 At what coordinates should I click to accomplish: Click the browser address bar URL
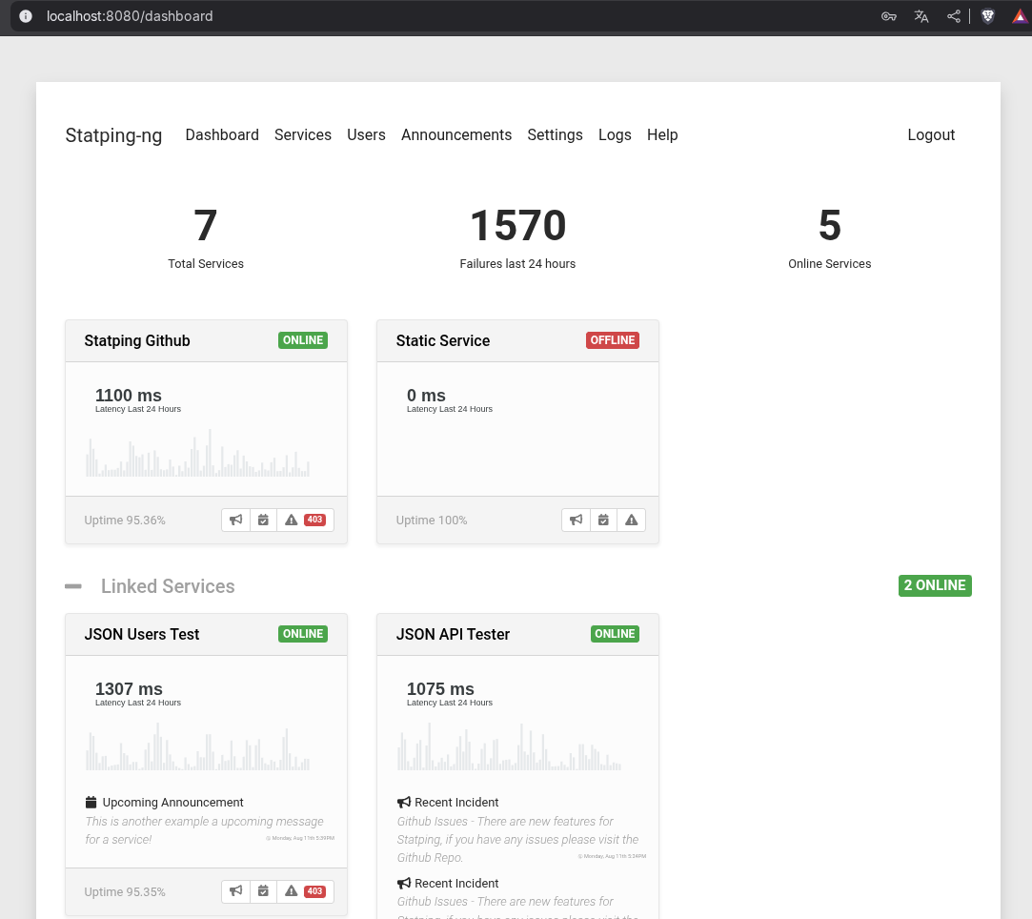pyautogui.click(x=130, y=16)
